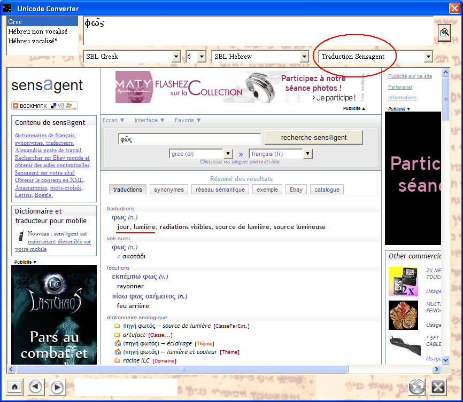Open the Ecran menu

click(113, 120)
